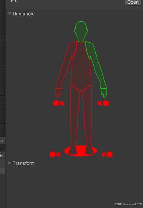Toggle foot IK dot under the red hand
The image size is (143, 208).
pos(52,154)
